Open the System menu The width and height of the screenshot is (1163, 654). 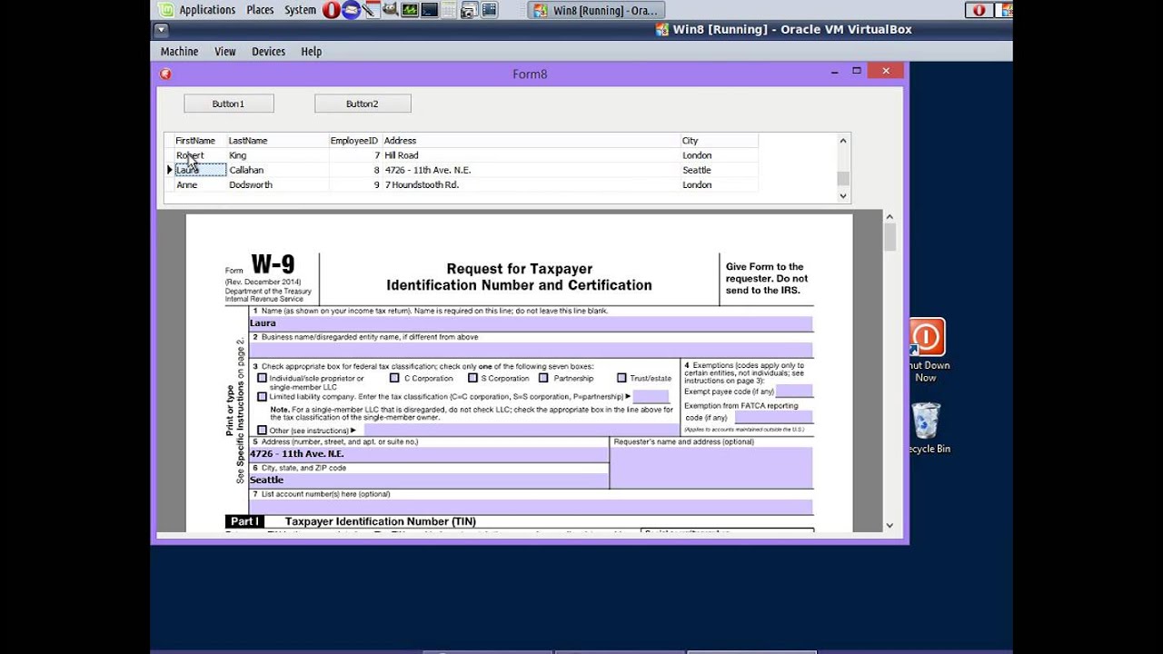pos(300,10)
